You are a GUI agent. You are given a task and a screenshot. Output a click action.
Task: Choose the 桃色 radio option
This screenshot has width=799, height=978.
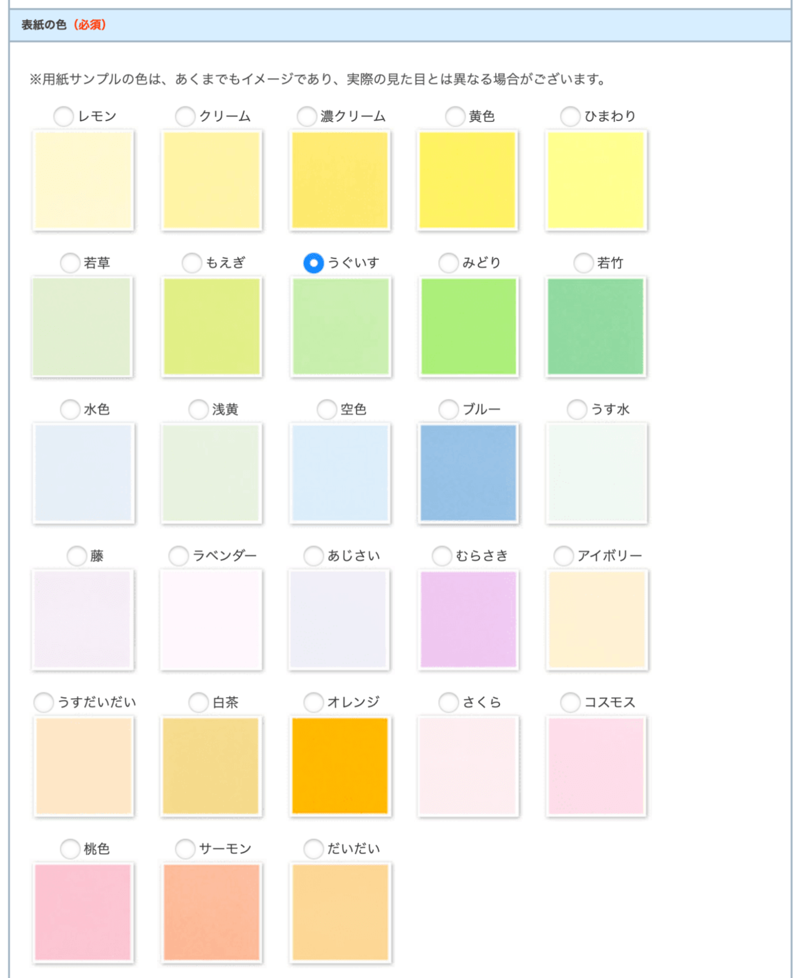pyautogui.click(x=70, y=849)
